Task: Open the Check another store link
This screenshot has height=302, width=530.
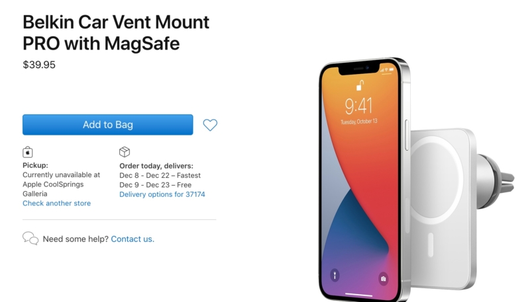Action: [56, 204]
